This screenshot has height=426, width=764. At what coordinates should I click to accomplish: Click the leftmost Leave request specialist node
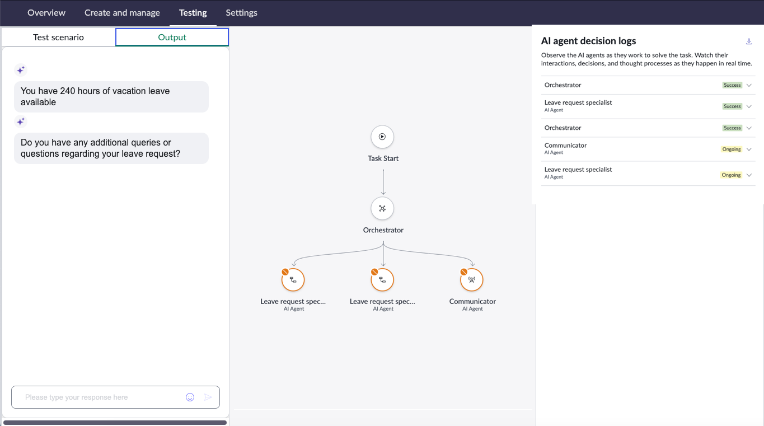coord(293,280)
